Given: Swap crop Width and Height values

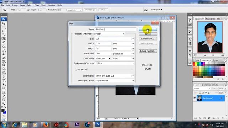Looking at the screenshot, I should 28,10.
